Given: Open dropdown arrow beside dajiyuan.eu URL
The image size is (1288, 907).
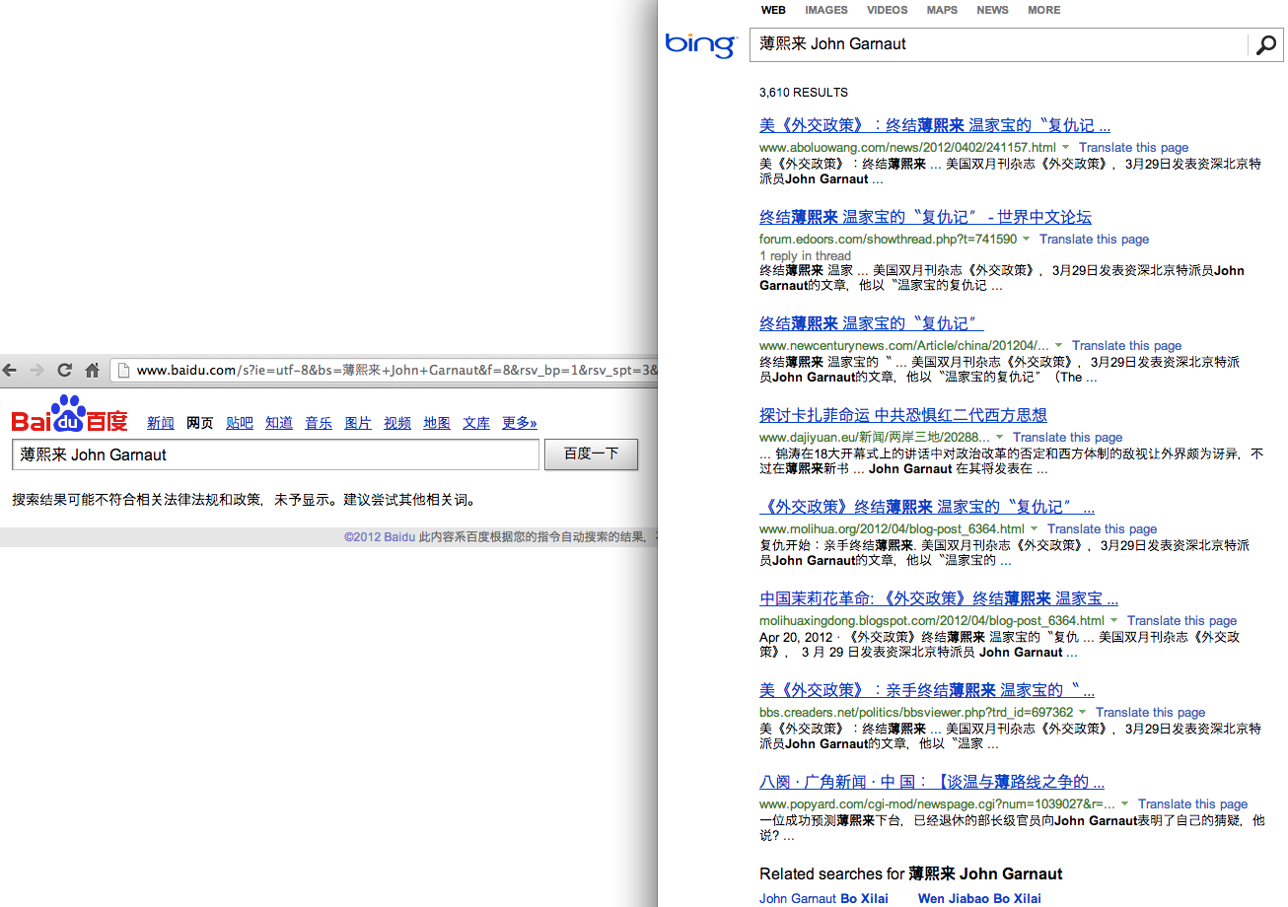Looking at the screenshot, I should point(999,437).
